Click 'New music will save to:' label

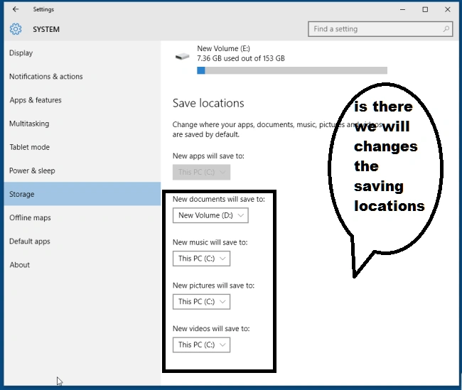(x=210, y=242)
